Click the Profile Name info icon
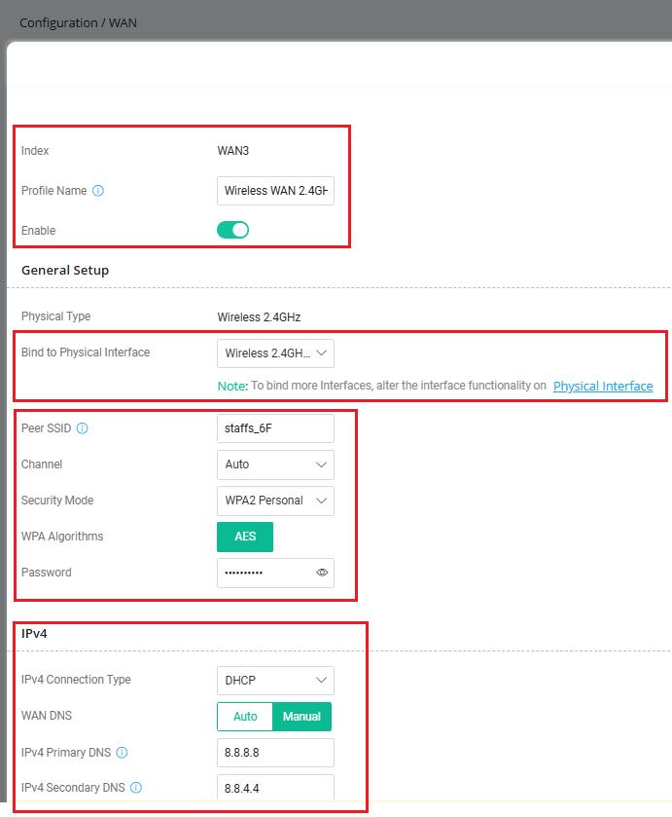 pos(98,191)
